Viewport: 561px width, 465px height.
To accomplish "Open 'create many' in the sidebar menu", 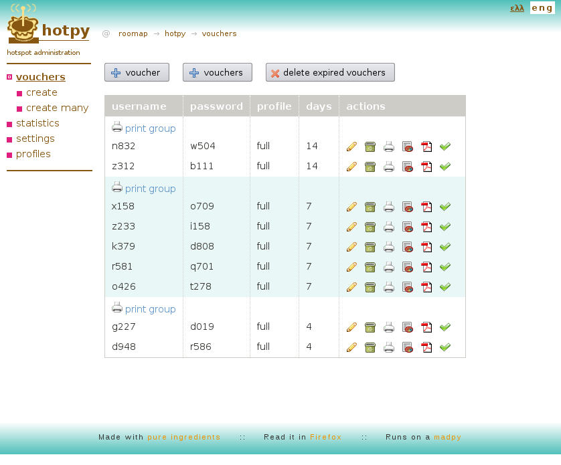I will [57, 108].
